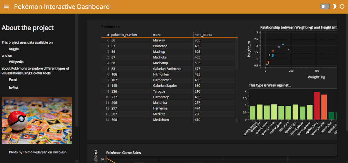The image size is (348, 163).
Task: Click pokedex number 145 cell
Action: pos(131,86)
